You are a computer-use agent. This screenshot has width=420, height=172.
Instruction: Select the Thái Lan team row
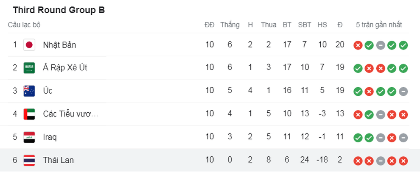(x=210, y=160)
